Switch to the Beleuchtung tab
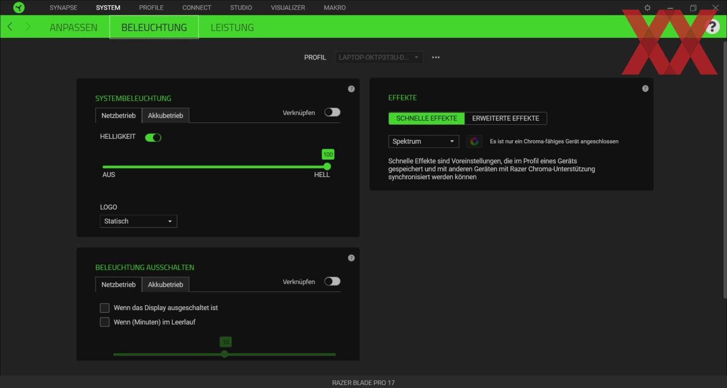This screenshot has width=727, height=388. tap(154, 27)
